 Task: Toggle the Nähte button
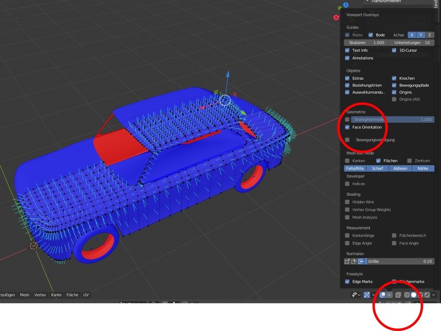423,168
